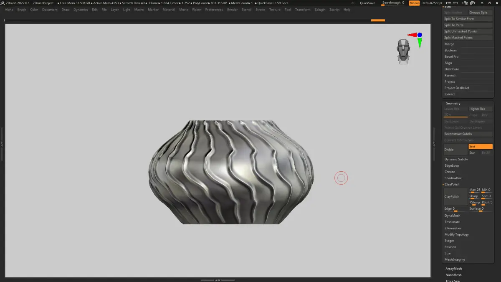The width and height of the screenshot is (501, 282).
Task: Toggle the Smt smooth option off
Action: 480,147
